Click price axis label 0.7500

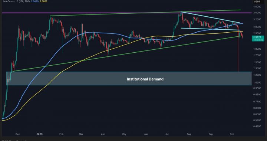tap(257, 102)
